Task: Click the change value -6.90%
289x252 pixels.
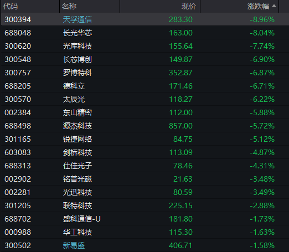Action: coord(262,59)
